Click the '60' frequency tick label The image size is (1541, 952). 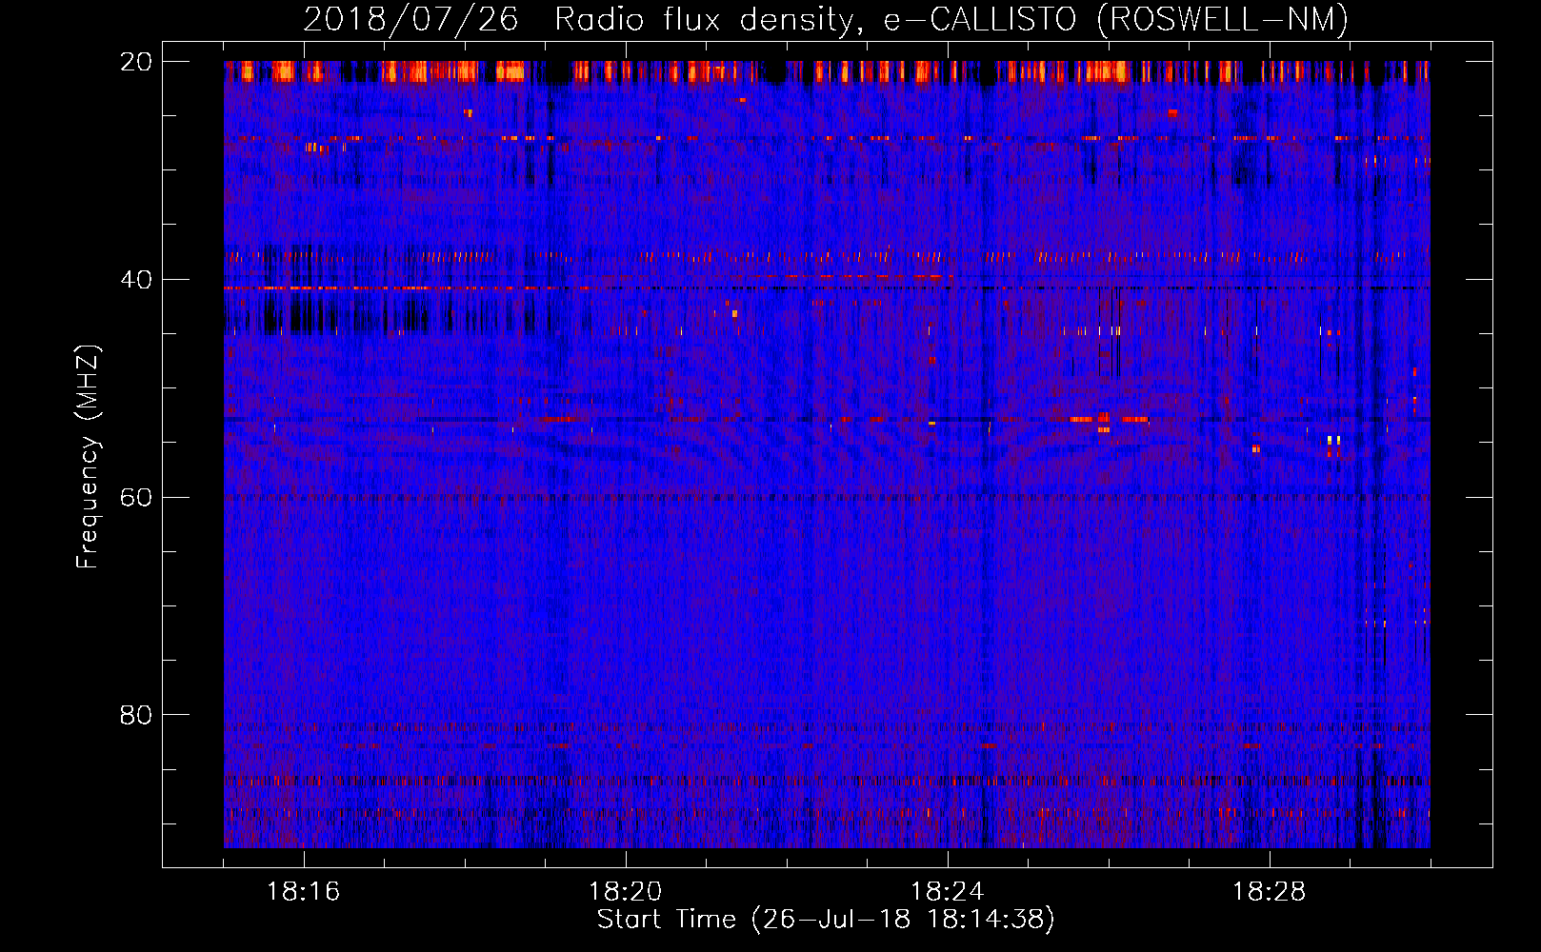(x=136, y=498)
